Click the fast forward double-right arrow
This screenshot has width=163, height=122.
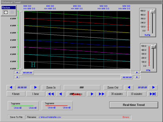tap(101, 94)
